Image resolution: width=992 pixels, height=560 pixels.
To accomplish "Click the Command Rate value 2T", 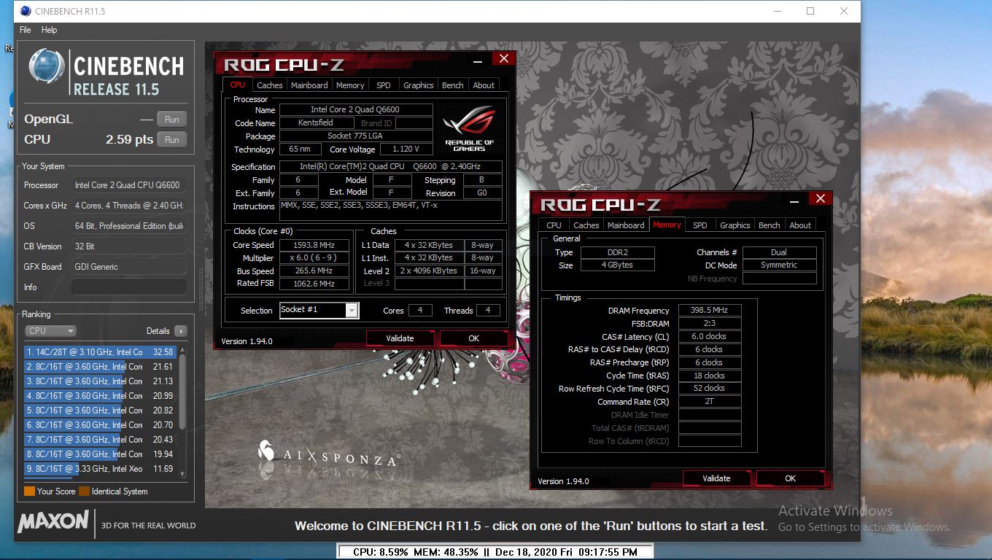I will coord(710,402).
